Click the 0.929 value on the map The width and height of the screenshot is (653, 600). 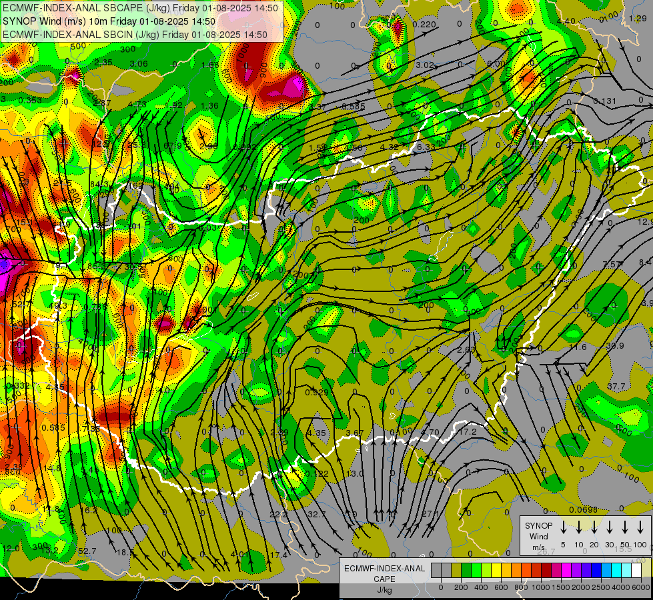click(x=317, y=392)
